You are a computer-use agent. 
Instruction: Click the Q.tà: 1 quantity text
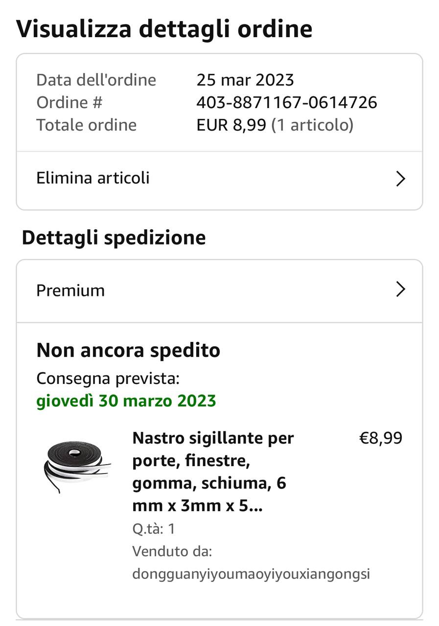[153, 529]
